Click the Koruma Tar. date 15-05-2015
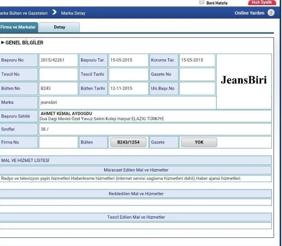The height and width of the screenshot is (246, 282). 192,60
